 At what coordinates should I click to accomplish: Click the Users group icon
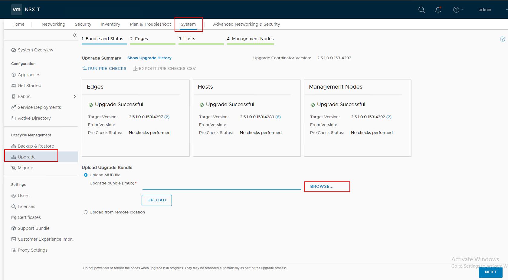pyautogui.click(x=13, y=196)
